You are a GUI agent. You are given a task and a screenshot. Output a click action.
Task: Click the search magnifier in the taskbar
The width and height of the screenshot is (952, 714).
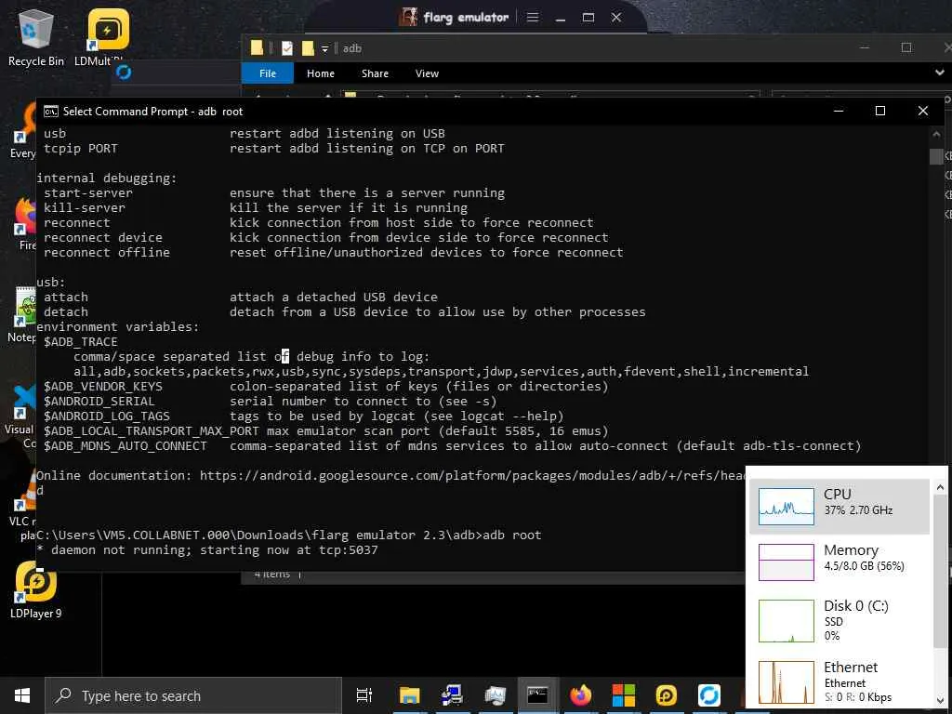point(63,695)
